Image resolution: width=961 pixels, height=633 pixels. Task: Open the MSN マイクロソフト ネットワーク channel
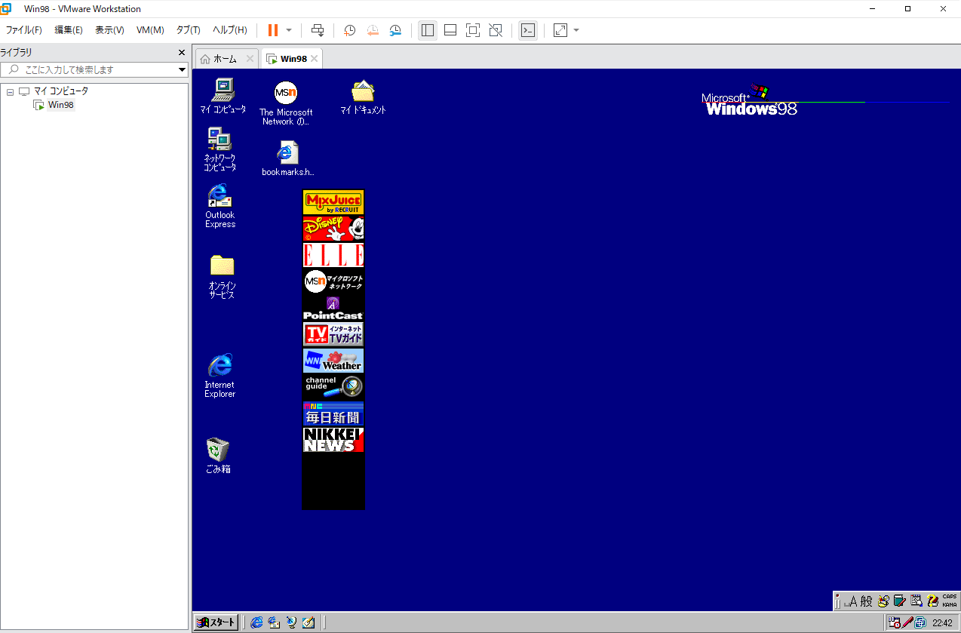coord(333,281)
